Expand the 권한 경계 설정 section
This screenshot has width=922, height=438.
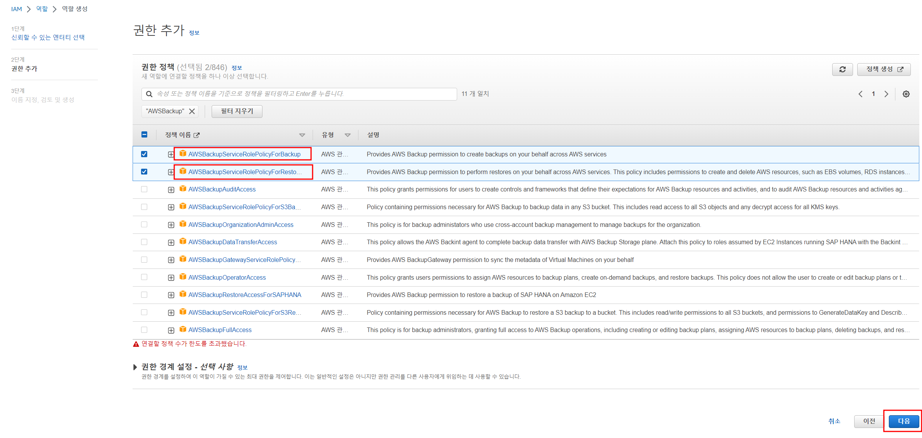[x=135, y=367]
